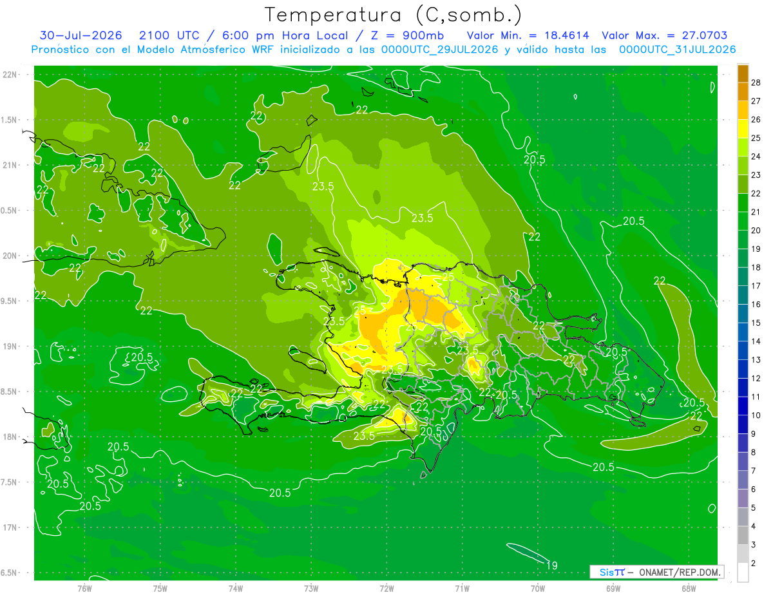Click the latitude axis label "18N"
The height and width of the screenshot is (597, 773).
click(10, 437)
